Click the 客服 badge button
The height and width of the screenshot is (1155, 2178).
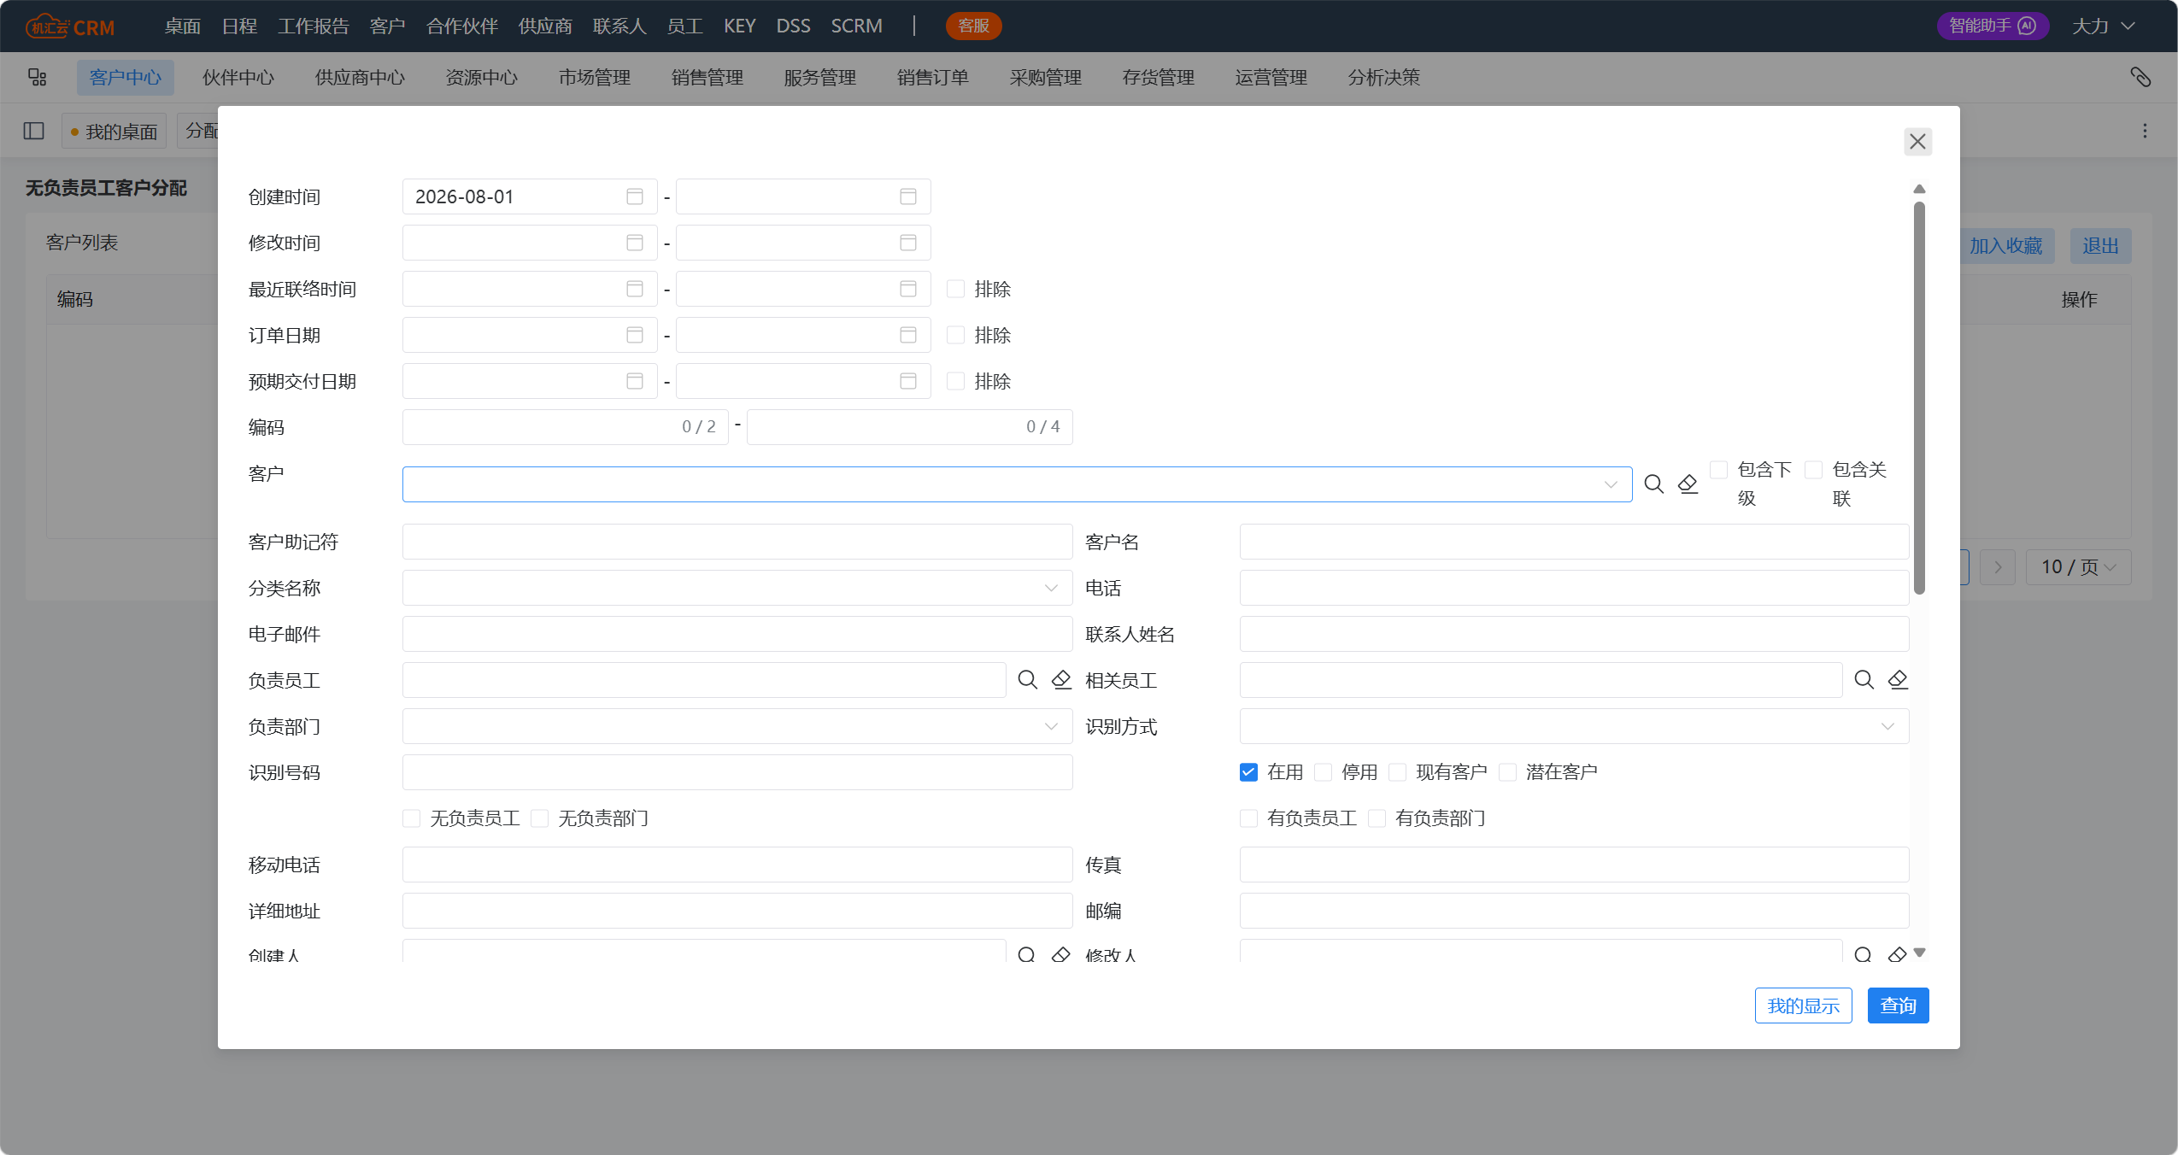973,26
